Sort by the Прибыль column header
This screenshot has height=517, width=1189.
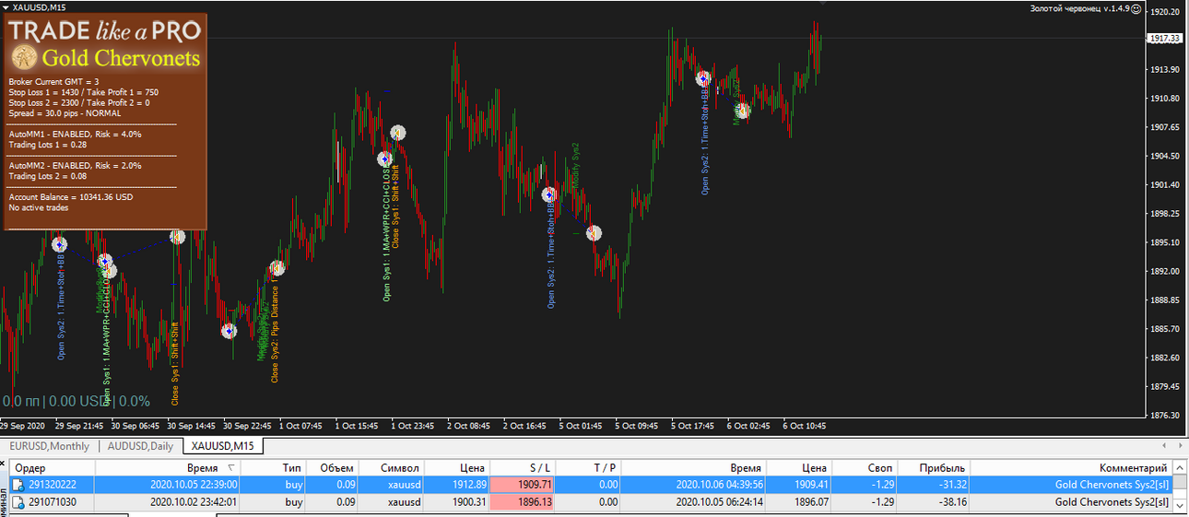click(x=933, y=468)
